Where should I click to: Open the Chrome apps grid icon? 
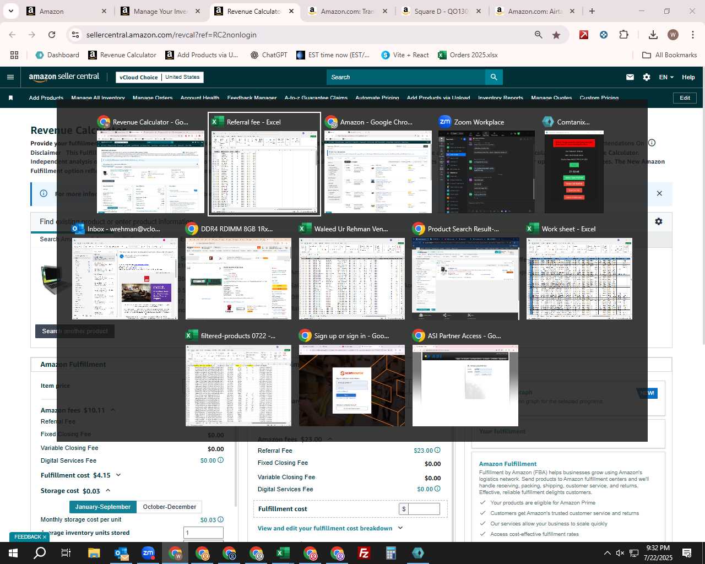click(14, 55)
